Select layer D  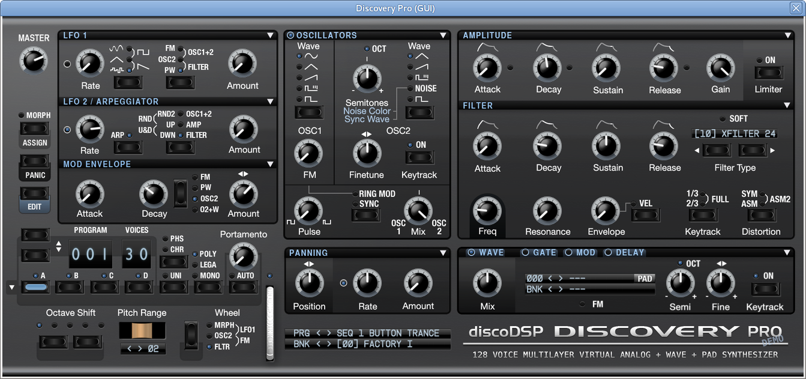[139, 287]
